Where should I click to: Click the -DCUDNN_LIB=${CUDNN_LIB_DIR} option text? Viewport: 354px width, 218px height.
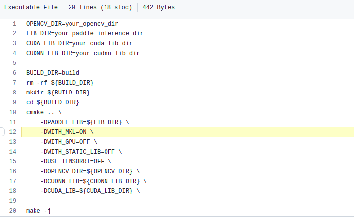tap(90, 181)
